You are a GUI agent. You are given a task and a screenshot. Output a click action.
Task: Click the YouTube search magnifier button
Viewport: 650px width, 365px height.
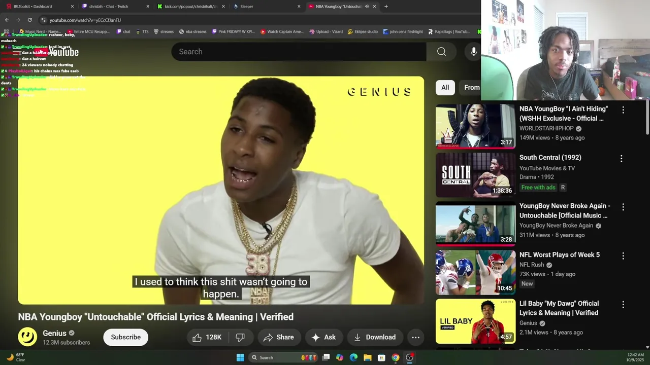(x=441, y=52)
